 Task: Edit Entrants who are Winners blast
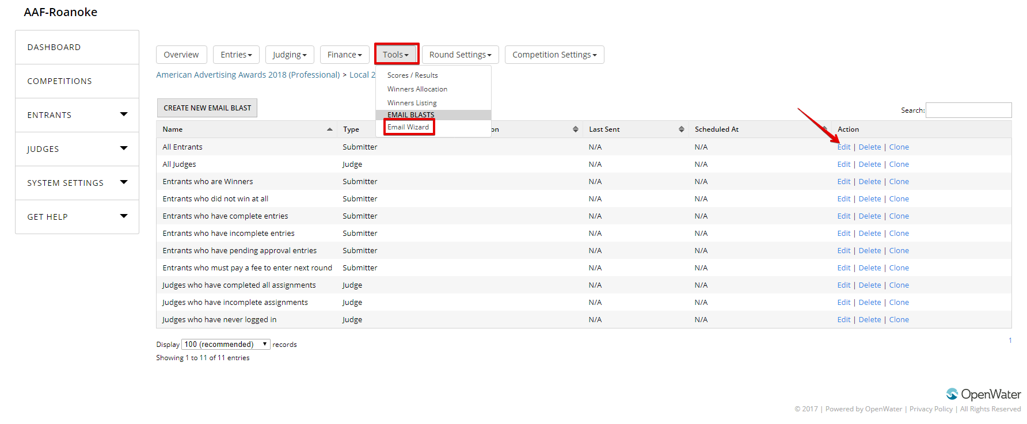[x=844, y=182]
